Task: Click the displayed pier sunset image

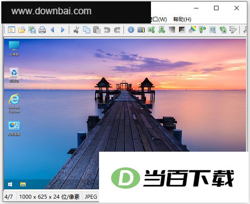Action: point(125,114)
